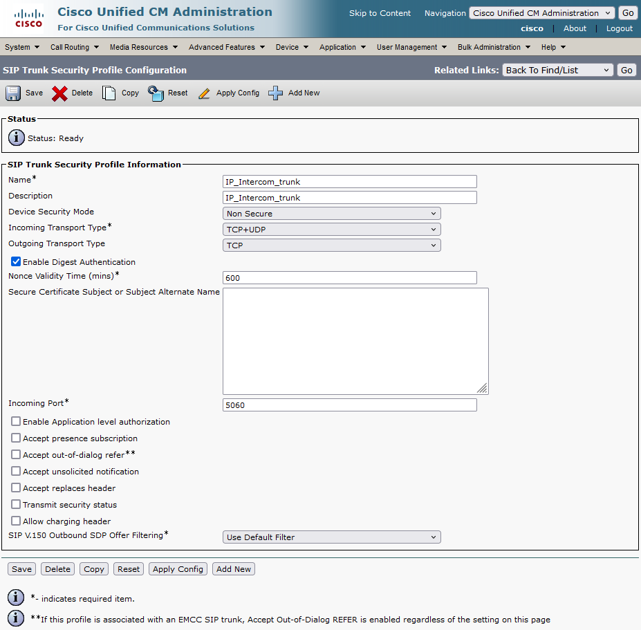This screenshot has height=630, width=641.
Task: Open Device Security Mode dropdown
Action: tap(331, 214)
